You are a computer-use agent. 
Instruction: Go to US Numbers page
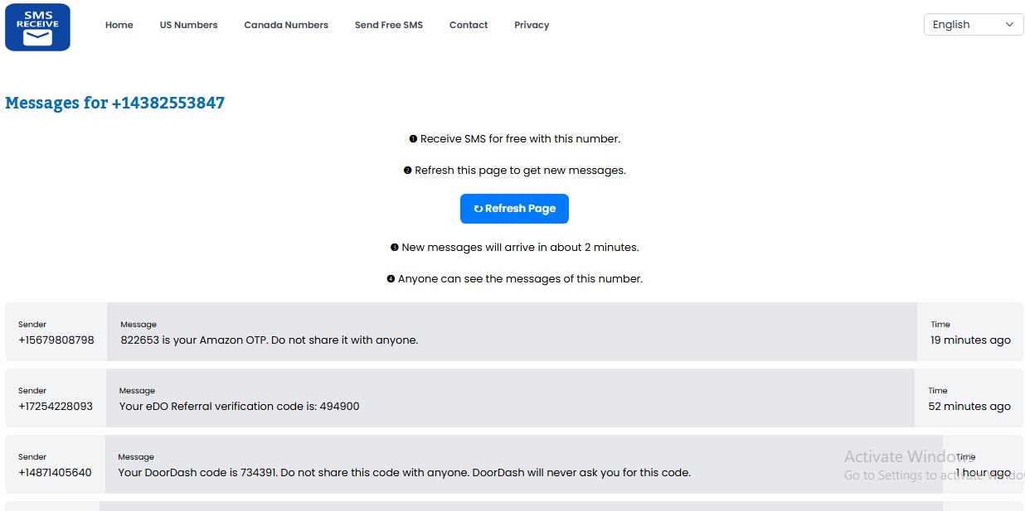188,25
